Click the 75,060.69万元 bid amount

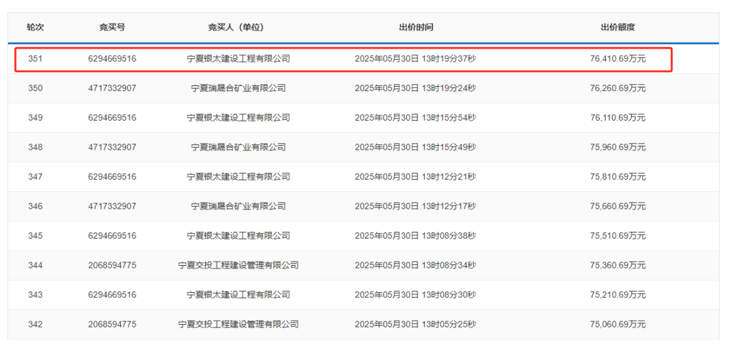point(617,325)
